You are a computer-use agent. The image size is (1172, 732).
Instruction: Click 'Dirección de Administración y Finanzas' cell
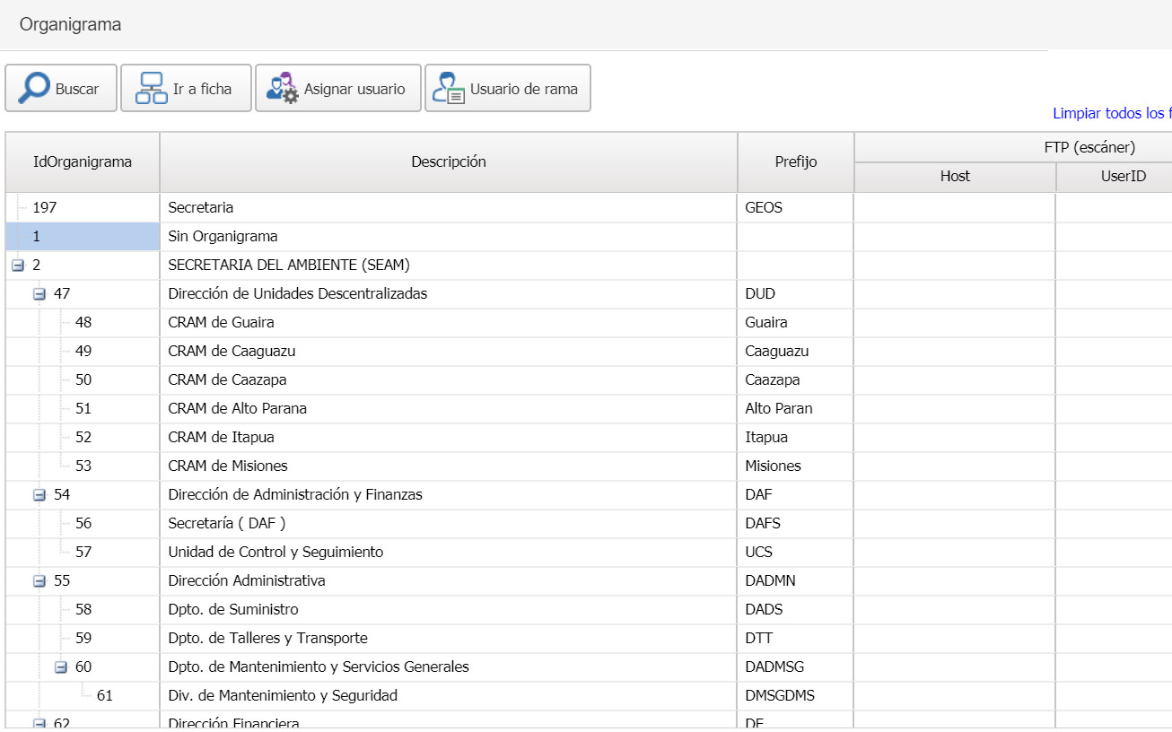pos(449,495)
